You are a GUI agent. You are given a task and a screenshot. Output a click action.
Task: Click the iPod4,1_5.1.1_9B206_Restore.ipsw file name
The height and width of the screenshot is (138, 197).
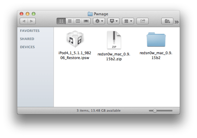(75, 55)
